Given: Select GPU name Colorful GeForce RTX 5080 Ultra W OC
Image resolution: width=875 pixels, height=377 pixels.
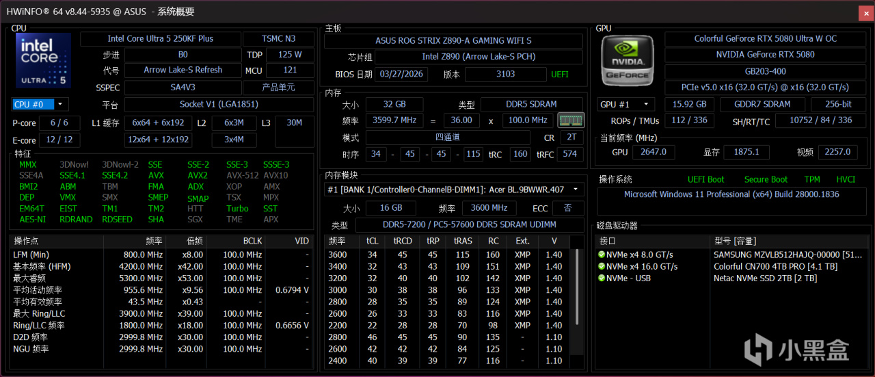Looking at the screenshot, I should point(765,39).
